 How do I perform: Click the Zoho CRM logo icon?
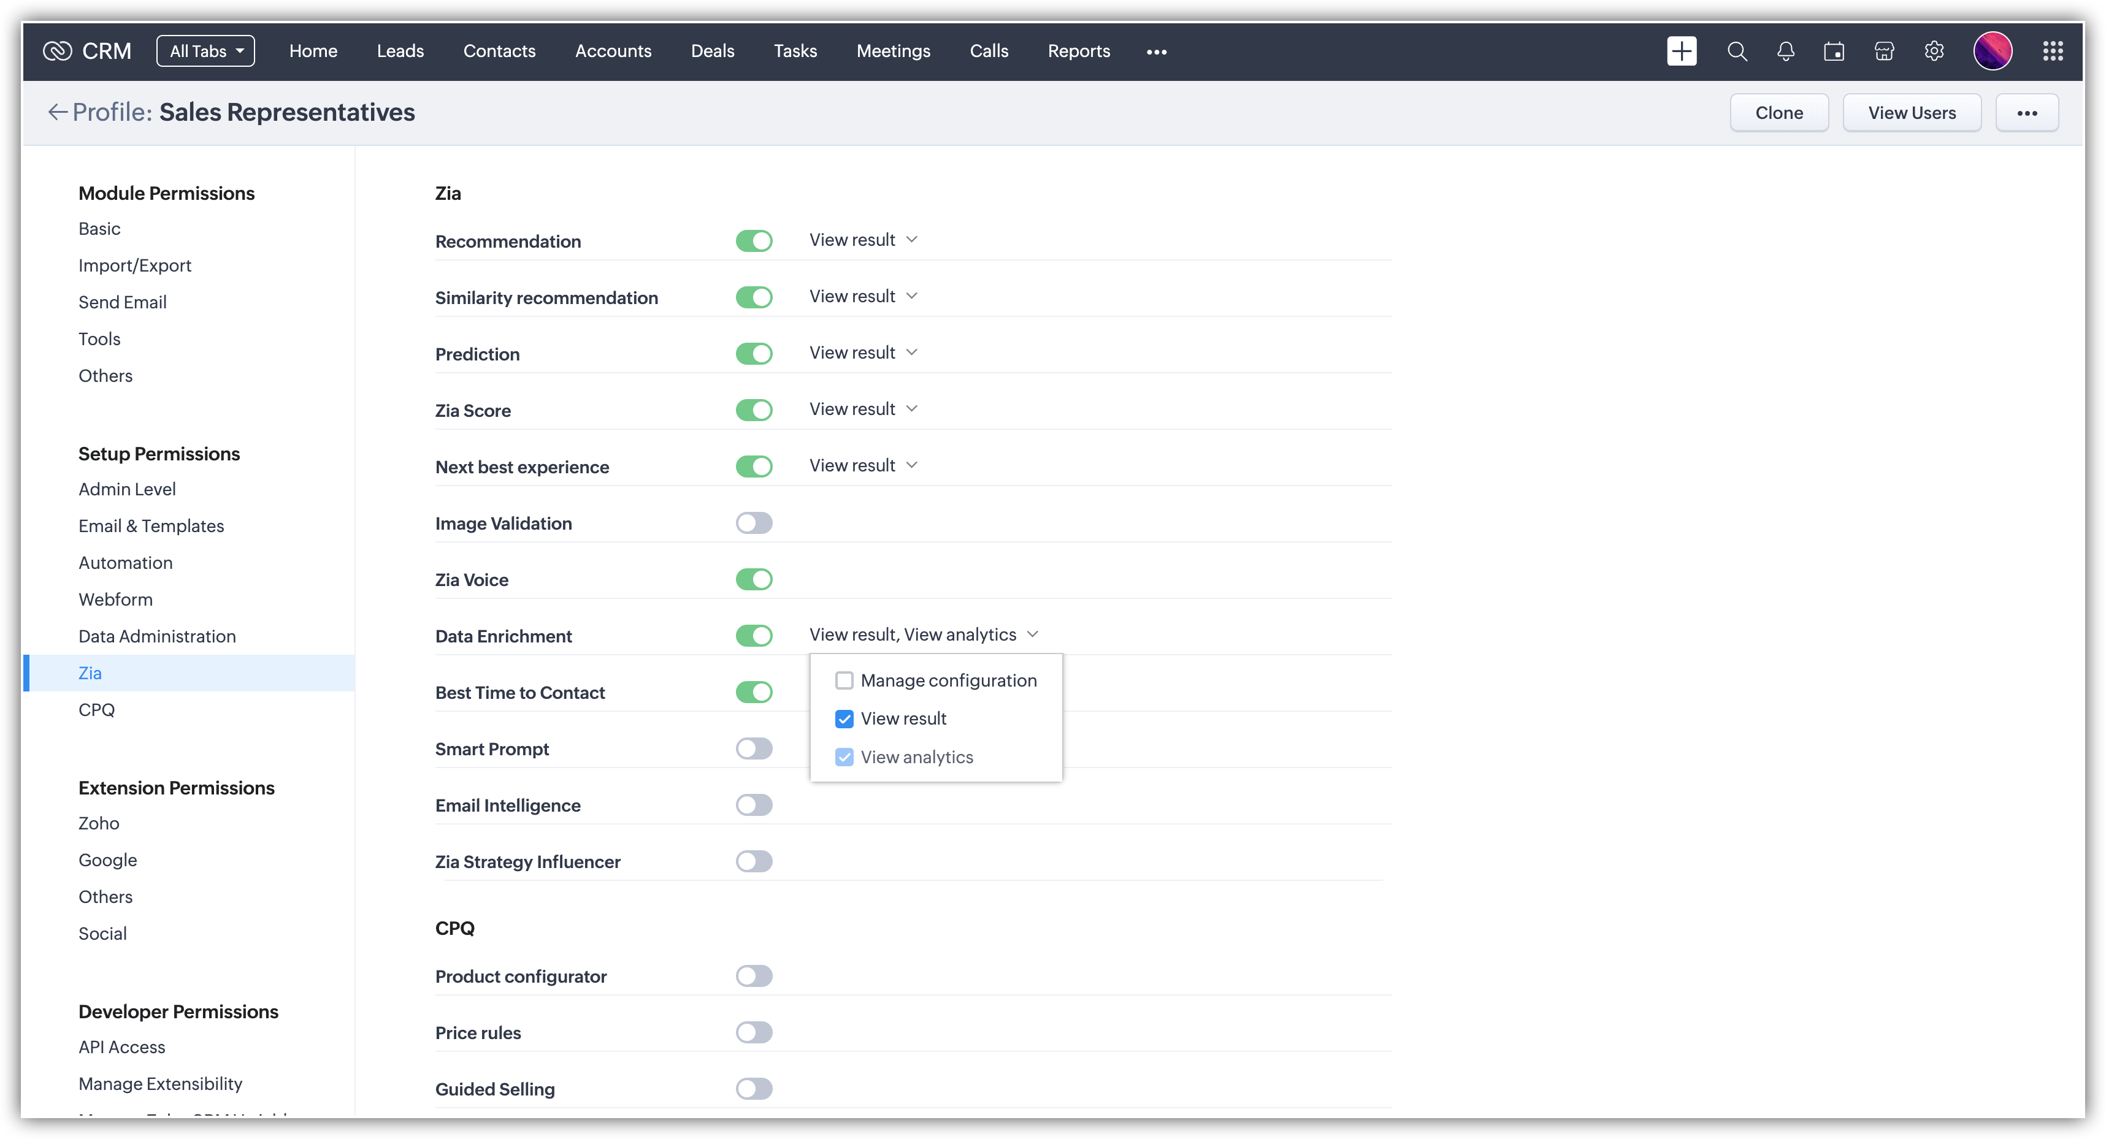[x=57, y=51]
